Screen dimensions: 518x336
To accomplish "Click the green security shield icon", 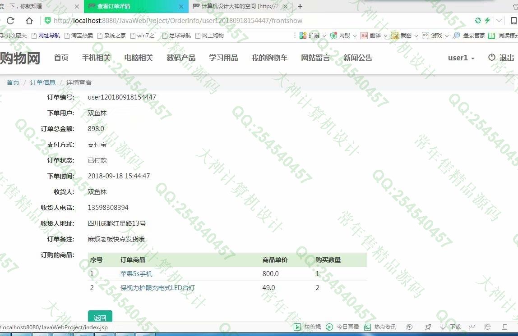I will pos(47,20).
